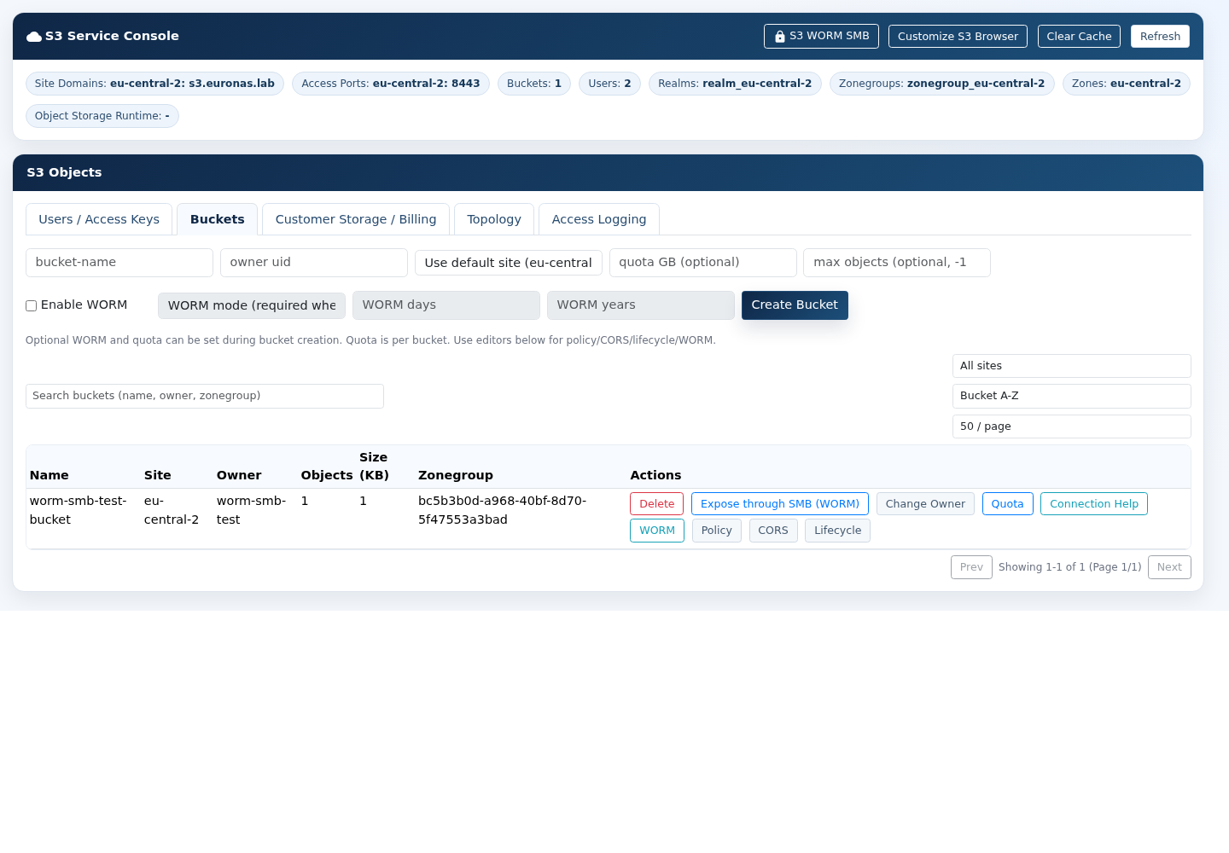Open the Lifecycle editor for the bucket

click(837, 531)
